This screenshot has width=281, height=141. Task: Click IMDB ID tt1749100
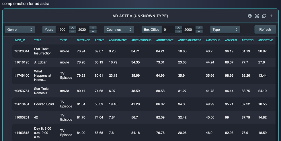point(22,75)
